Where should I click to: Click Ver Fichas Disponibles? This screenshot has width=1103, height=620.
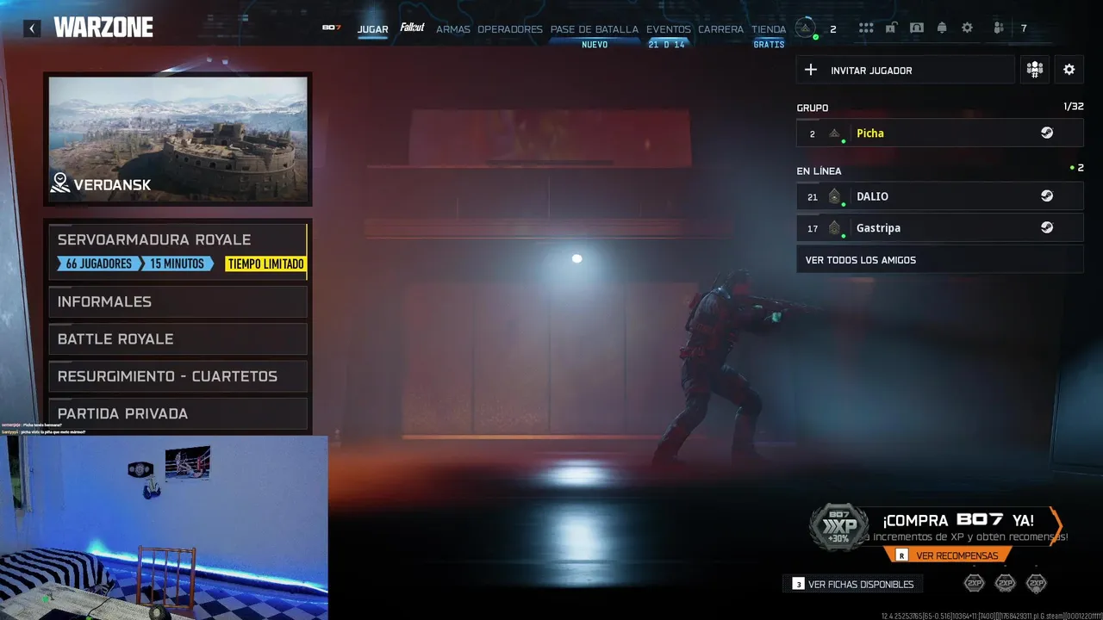click(852, 584)
